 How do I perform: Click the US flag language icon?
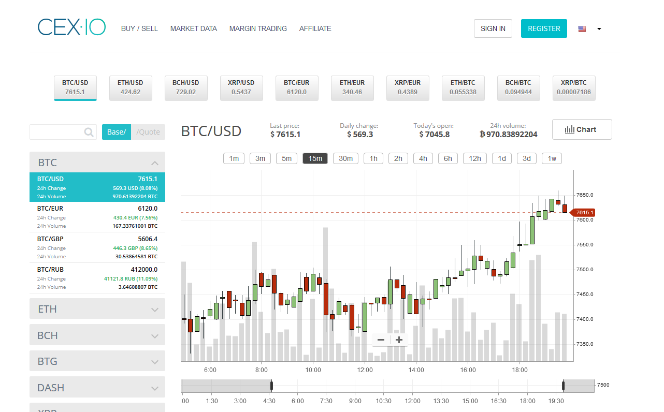pos(582,29)
